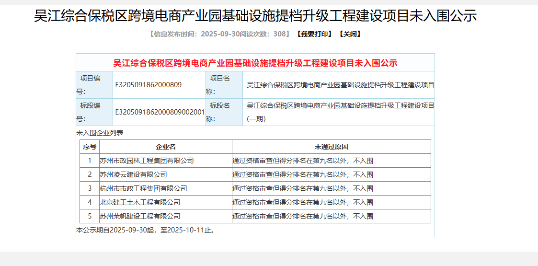
Task: Select project number E3205091862000809
Action: point(149,85)
